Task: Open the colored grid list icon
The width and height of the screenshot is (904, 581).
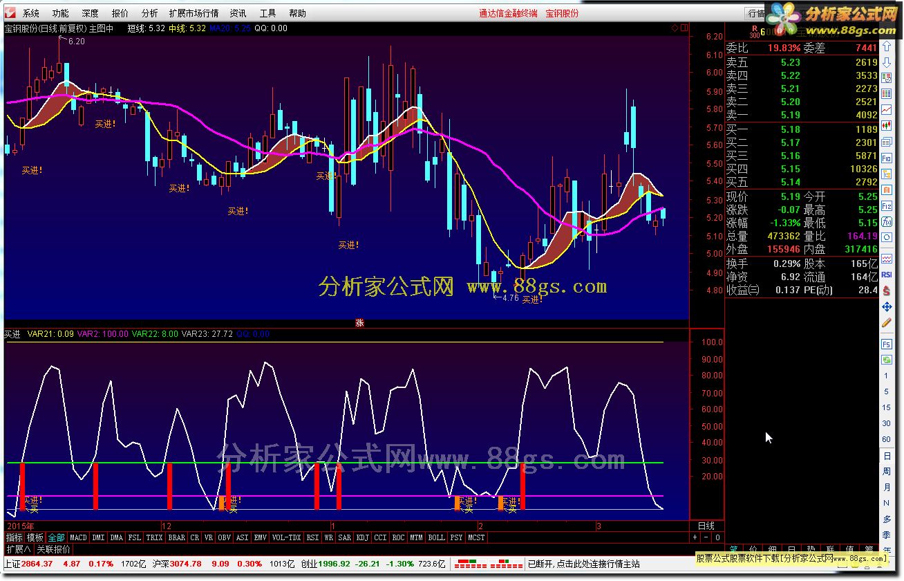Action: click(x=887, y=93)
